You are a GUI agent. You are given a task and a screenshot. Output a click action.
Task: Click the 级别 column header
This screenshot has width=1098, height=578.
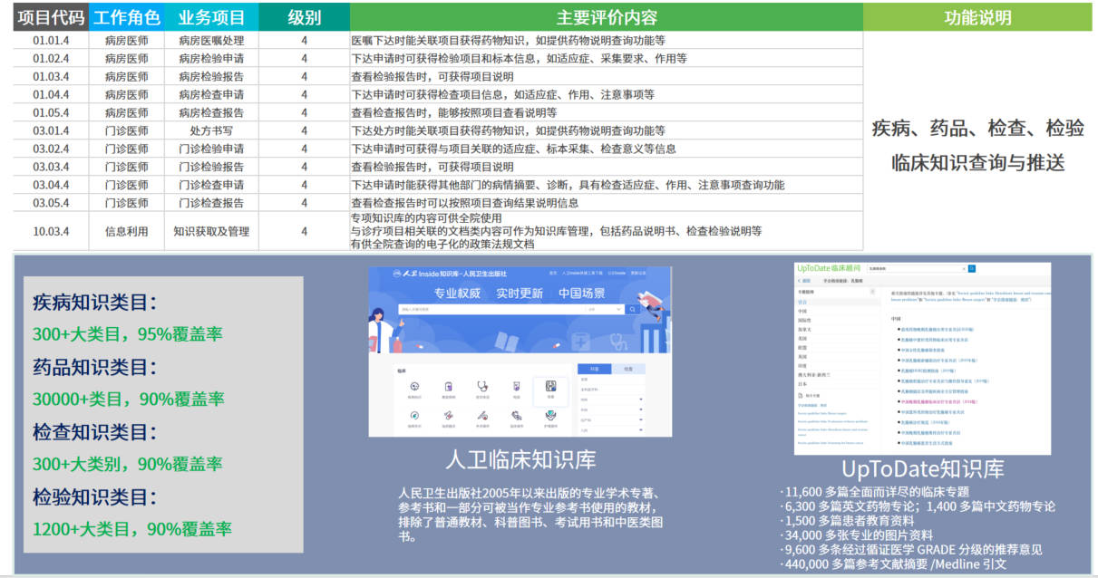304,17
